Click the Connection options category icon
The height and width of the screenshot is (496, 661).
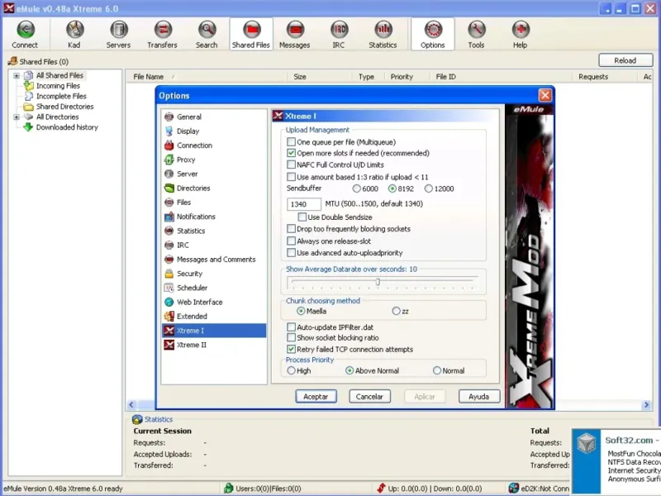click(169, 145)
